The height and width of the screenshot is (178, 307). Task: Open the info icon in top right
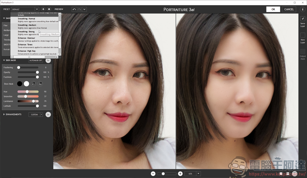click(302, 9)
